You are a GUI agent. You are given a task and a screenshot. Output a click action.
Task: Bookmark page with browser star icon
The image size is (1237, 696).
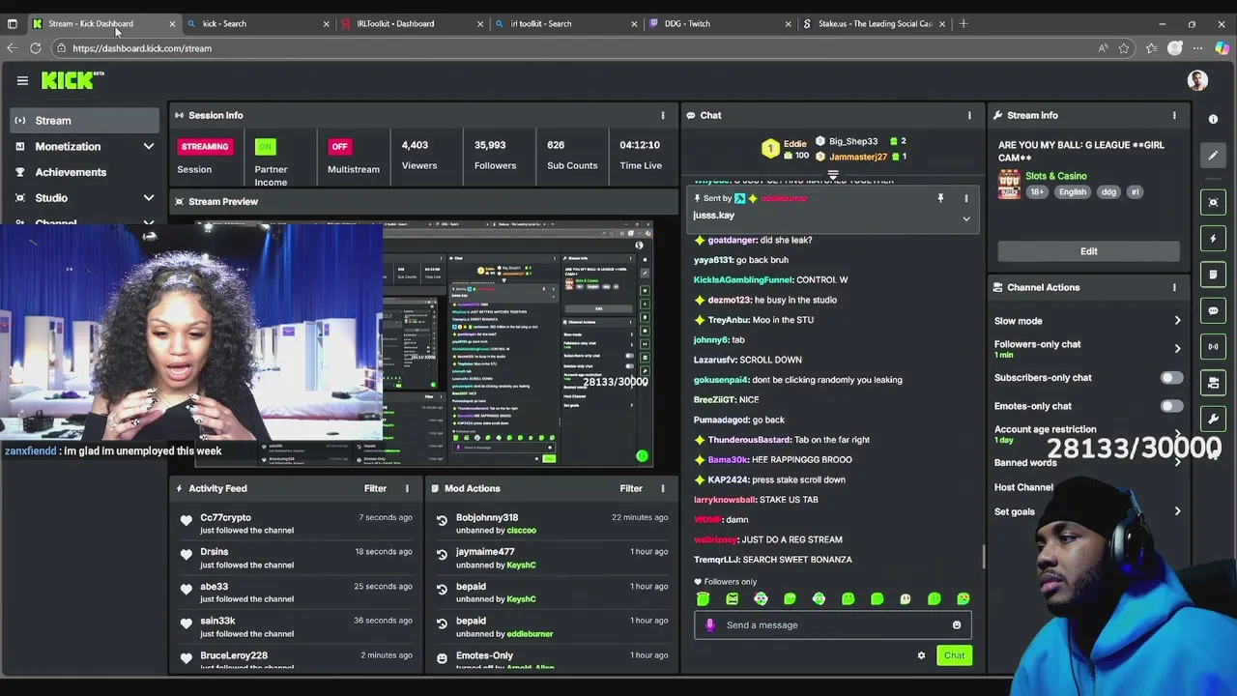1124,48
